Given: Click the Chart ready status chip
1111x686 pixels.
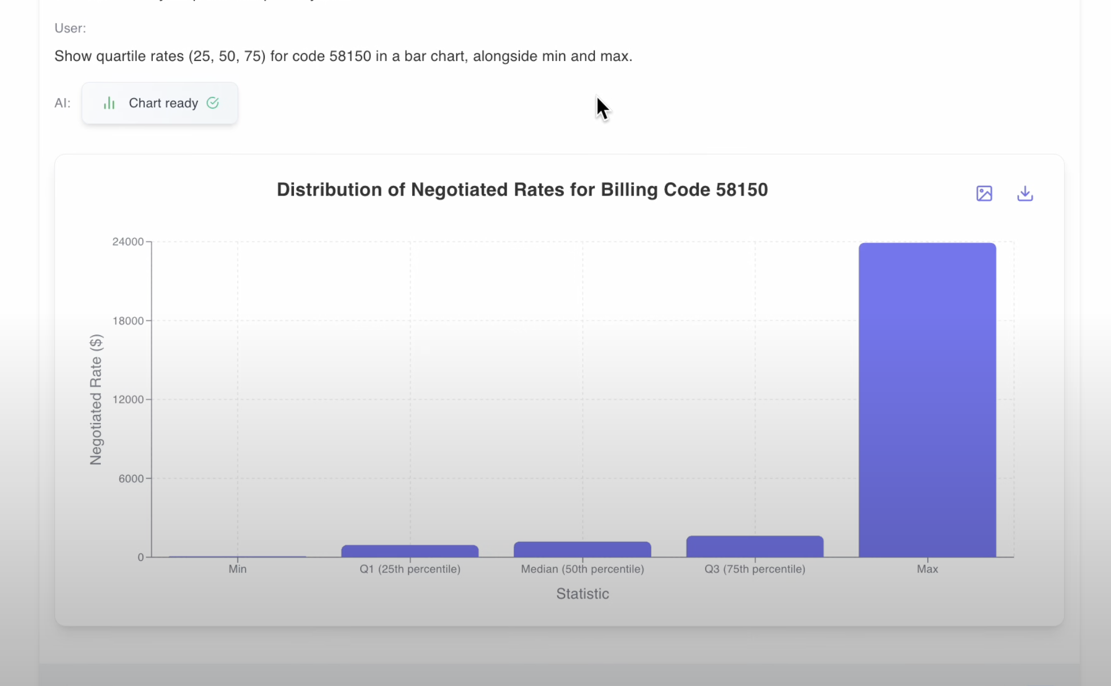Looking at the screenshot, I should (x=160, y=103).
